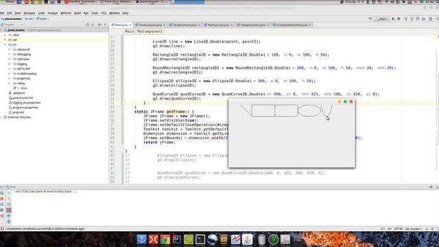Click the tool windows icon in status bar corner
This screenshot has width=439, height=247.
(2, 228)
